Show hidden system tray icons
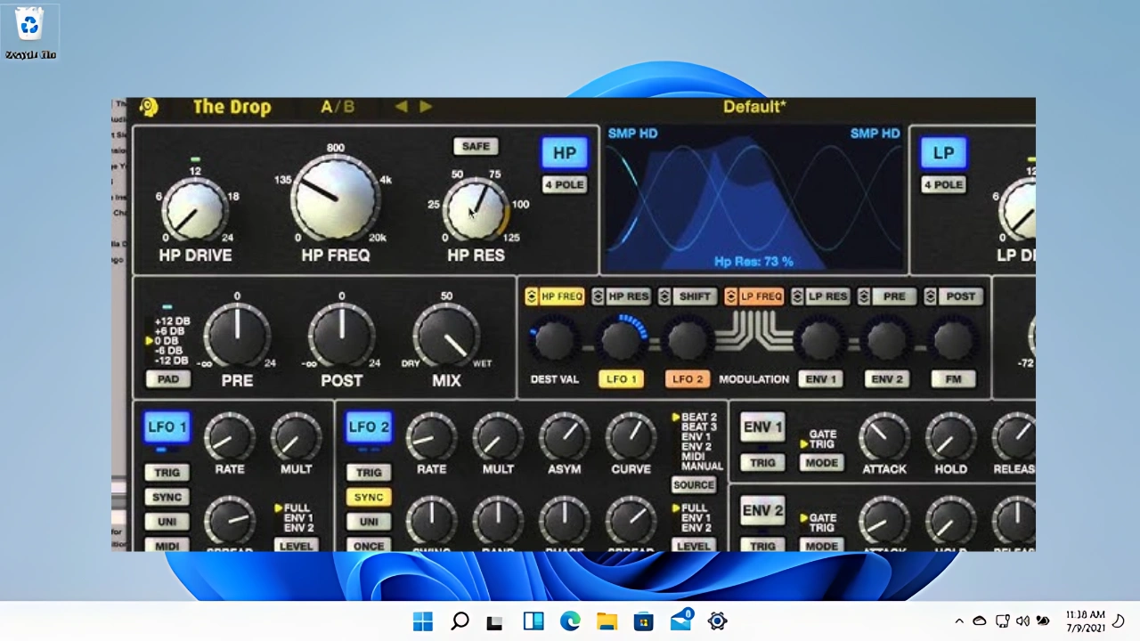Viewport: 1140px width, 641px height. pyautogui.click(x=959, y=621)
